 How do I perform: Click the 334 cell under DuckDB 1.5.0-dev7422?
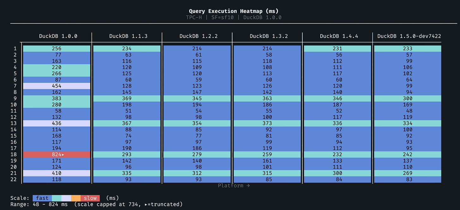[x=408, y=123]
